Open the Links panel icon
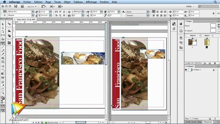Screen dimensions: 220x124 point(9,24)
